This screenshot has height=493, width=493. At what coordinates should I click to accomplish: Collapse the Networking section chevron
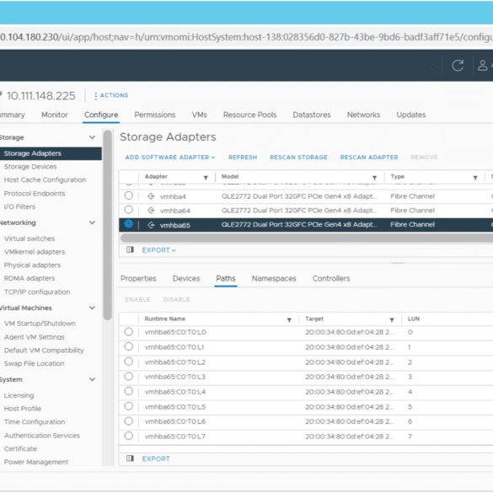[92, 222]
